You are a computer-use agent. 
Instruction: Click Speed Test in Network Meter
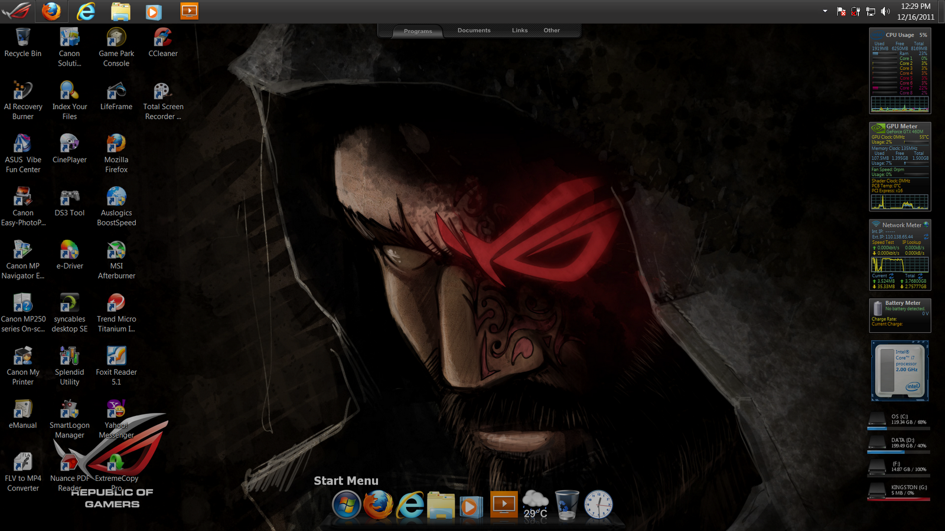[883, 242]
